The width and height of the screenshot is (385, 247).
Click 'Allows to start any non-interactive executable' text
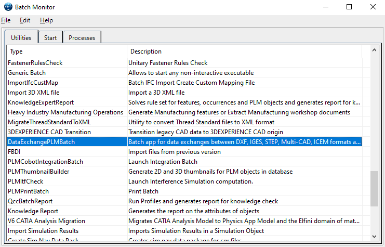tap(191, 73)
